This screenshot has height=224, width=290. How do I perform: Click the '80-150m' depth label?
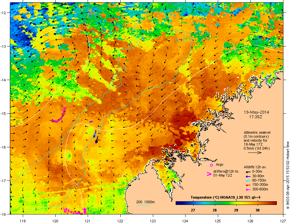click(259, 181)
